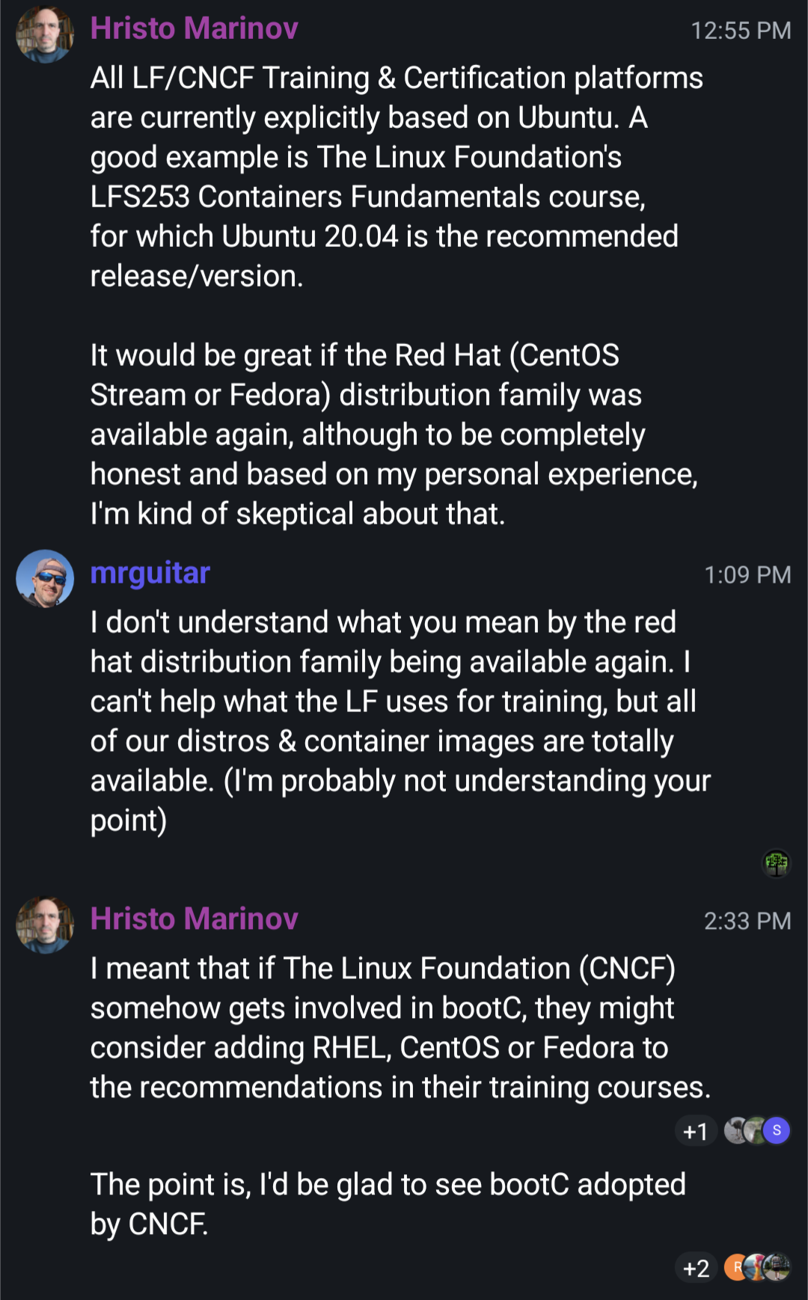This screenshot has width=808, height=1300.
Task: Click the mrguitar username
Action: pos(151,573)
